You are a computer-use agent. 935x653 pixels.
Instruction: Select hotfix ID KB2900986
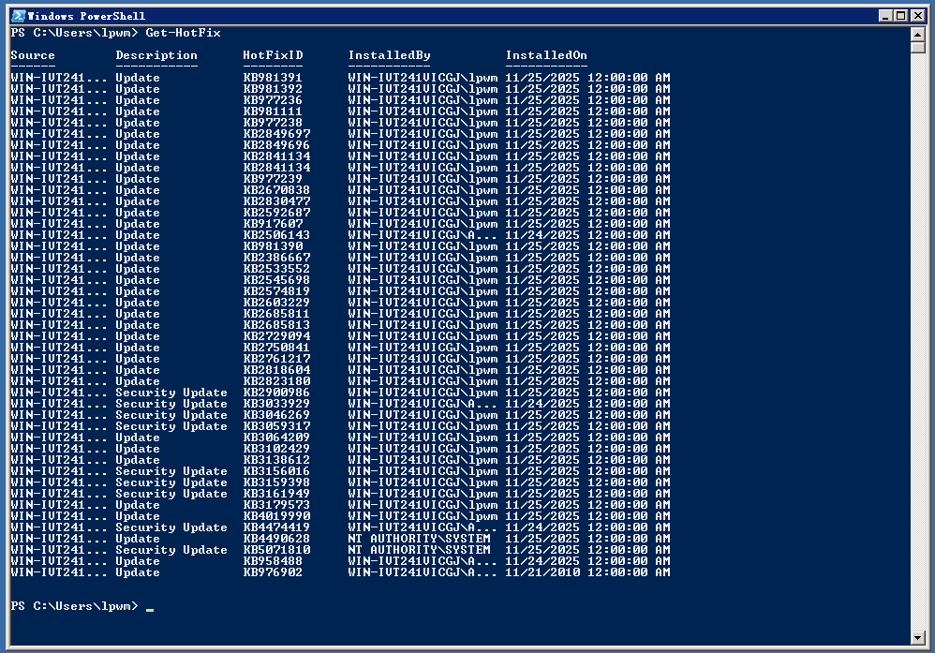[x=276, y=393]
